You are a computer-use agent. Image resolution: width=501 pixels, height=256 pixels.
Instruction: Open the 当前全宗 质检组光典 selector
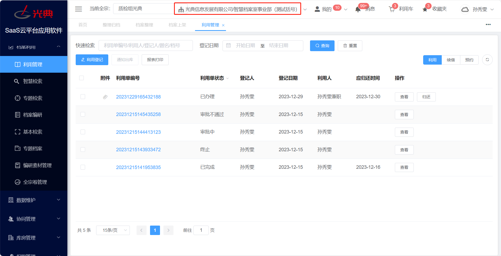click(144, 9)
